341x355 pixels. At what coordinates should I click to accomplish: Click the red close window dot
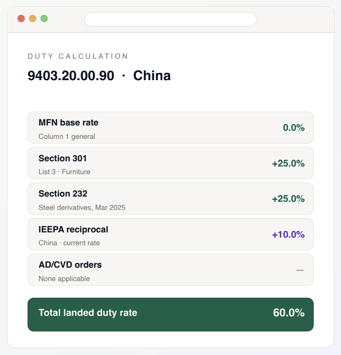click(x=21, y=19)
